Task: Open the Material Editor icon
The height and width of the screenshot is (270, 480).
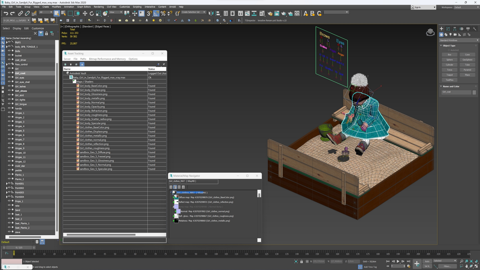Action: [x=262, y=13]
